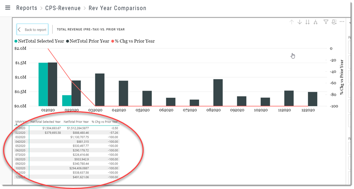This screenshot has height=189, width=354.
Task: Sort table by NetTotal Prior Year column
Action: click(x=76, y=122)
